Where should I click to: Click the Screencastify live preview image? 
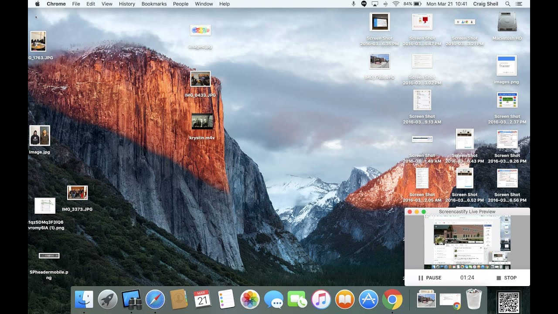(x=467, y=242)
